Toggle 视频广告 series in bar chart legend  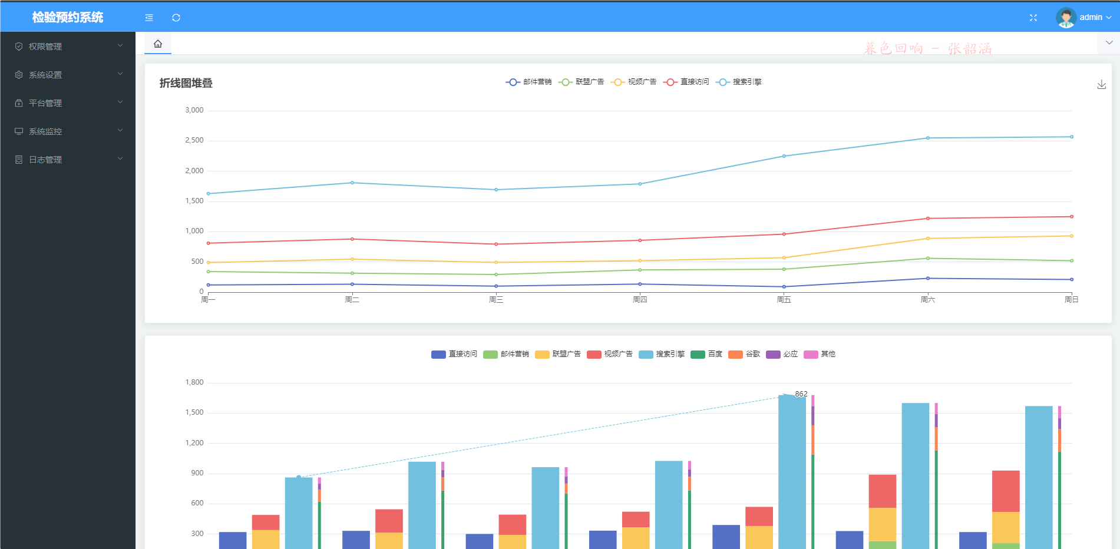[x=610, y=354]
